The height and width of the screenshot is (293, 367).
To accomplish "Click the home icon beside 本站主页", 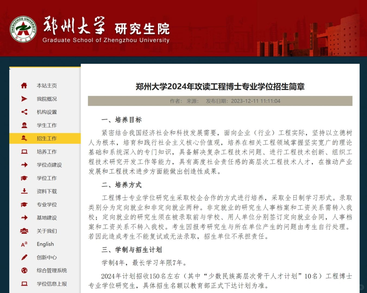I will point(24,85).
